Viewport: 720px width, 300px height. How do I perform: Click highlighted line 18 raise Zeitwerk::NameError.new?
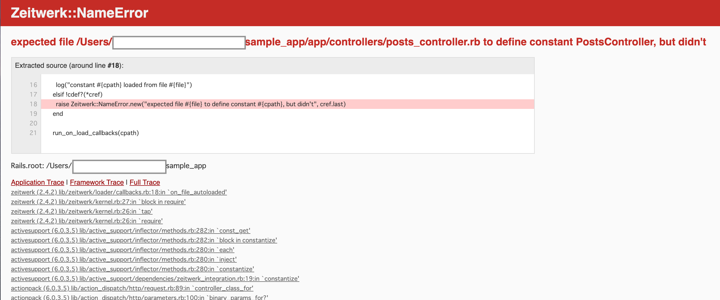(287, 104)
